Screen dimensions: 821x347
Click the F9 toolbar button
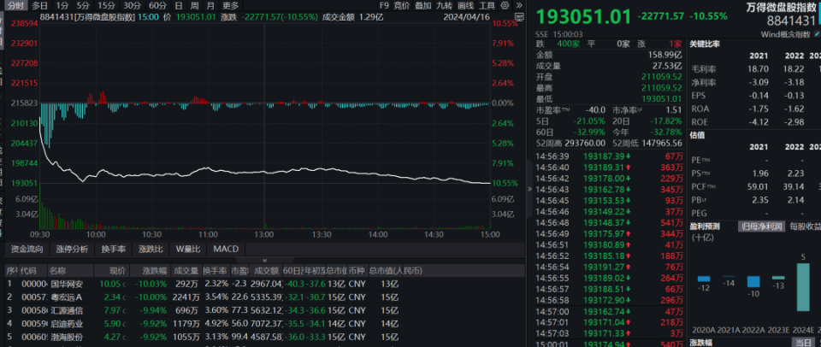click(x=384, y=6)
